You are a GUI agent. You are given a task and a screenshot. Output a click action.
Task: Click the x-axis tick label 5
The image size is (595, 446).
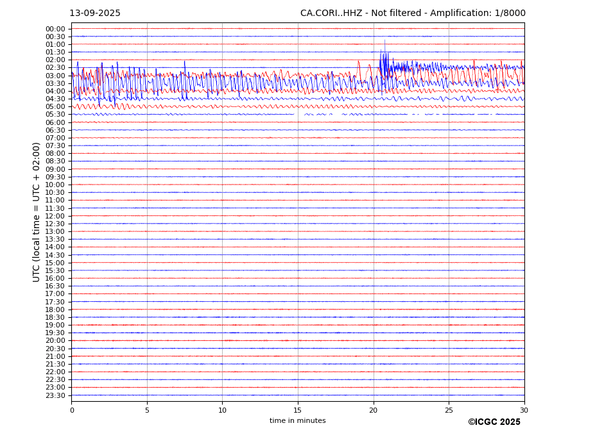click(147, 410)
